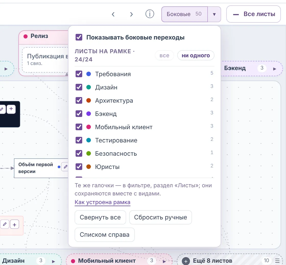This screenshot has height=265, width=286.
Task: Uncheck the "Безопасность" sheet checkbox
Action: (79, 153)
